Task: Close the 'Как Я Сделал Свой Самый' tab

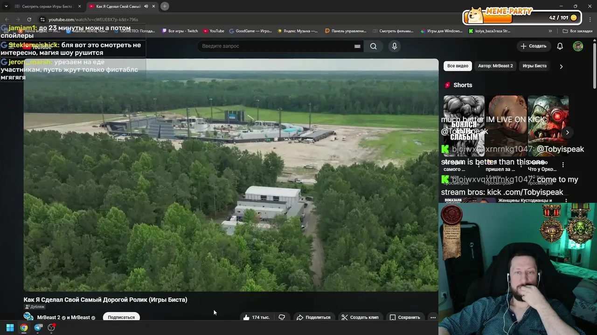Action: coord(153,7)
